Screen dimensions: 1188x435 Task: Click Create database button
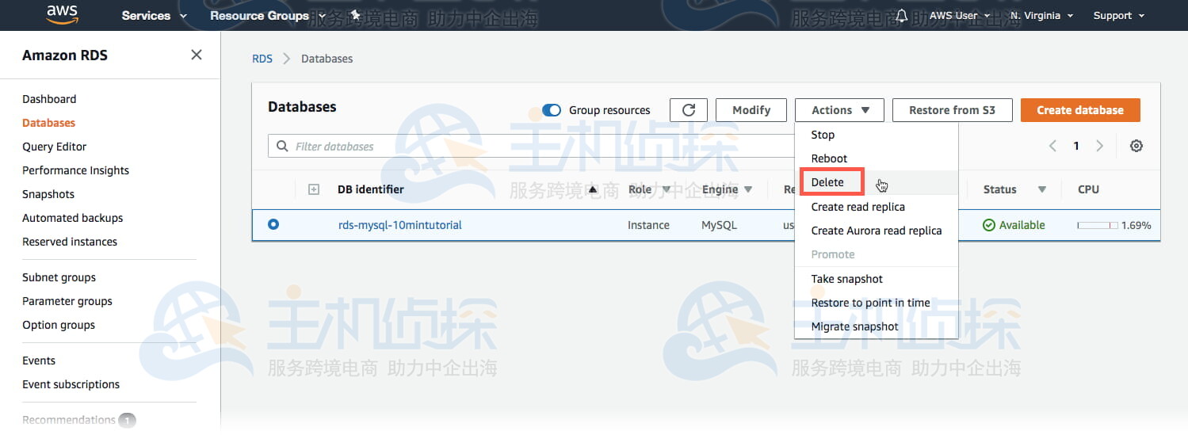tap(1080, 110)
